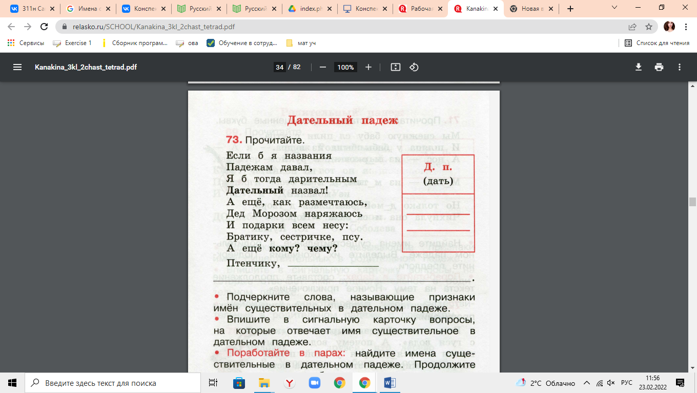Open Yandex Browser from the taskbar

tap(289, 383)
